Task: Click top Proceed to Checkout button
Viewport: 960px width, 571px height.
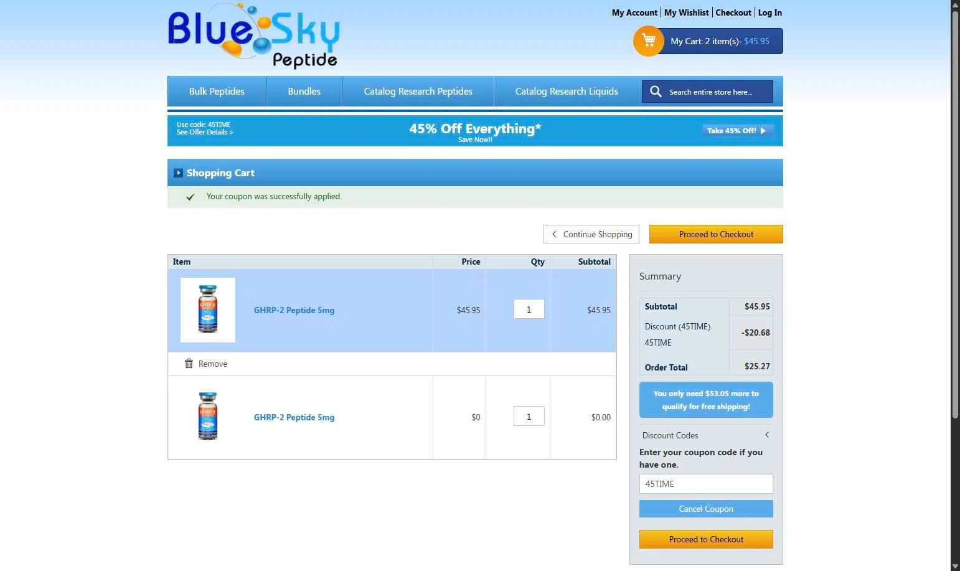Action: tap(716, 234)
